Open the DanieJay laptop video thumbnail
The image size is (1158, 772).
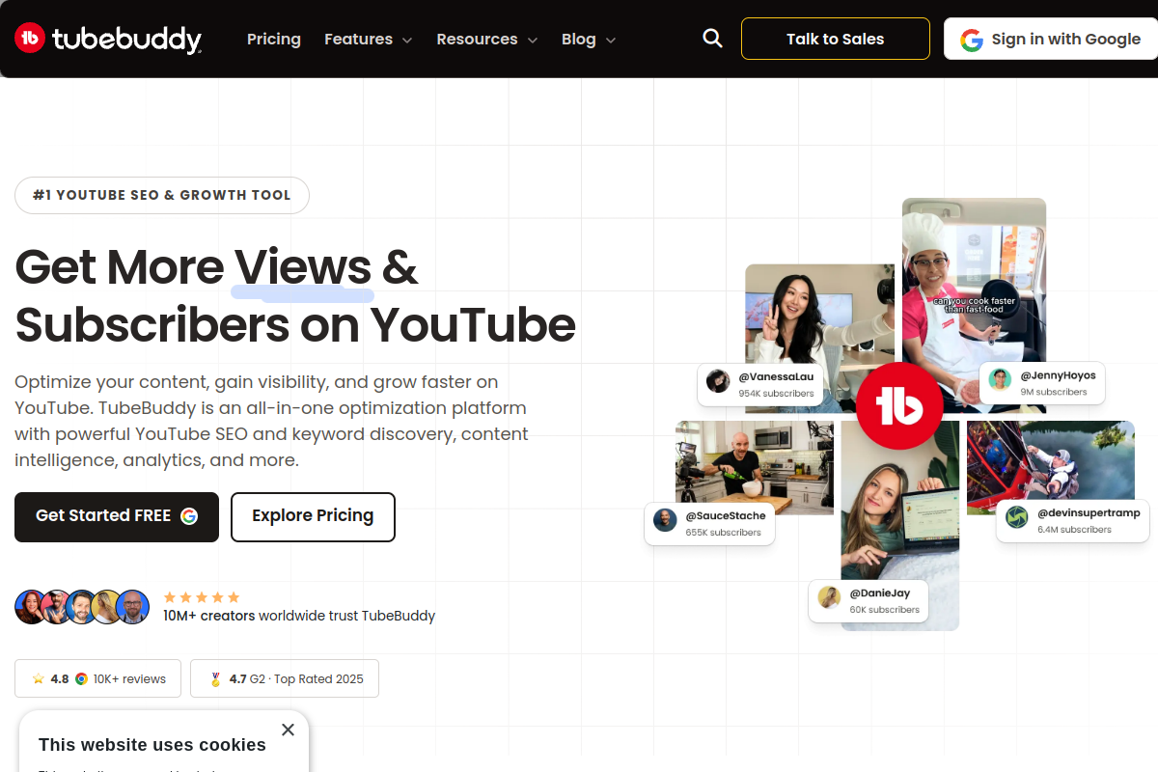(x=899, y=526)
